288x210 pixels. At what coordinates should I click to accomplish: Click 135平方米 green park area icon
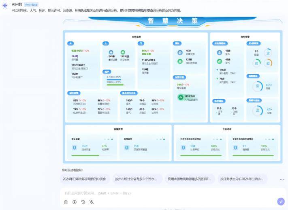(x=180, y=97)
